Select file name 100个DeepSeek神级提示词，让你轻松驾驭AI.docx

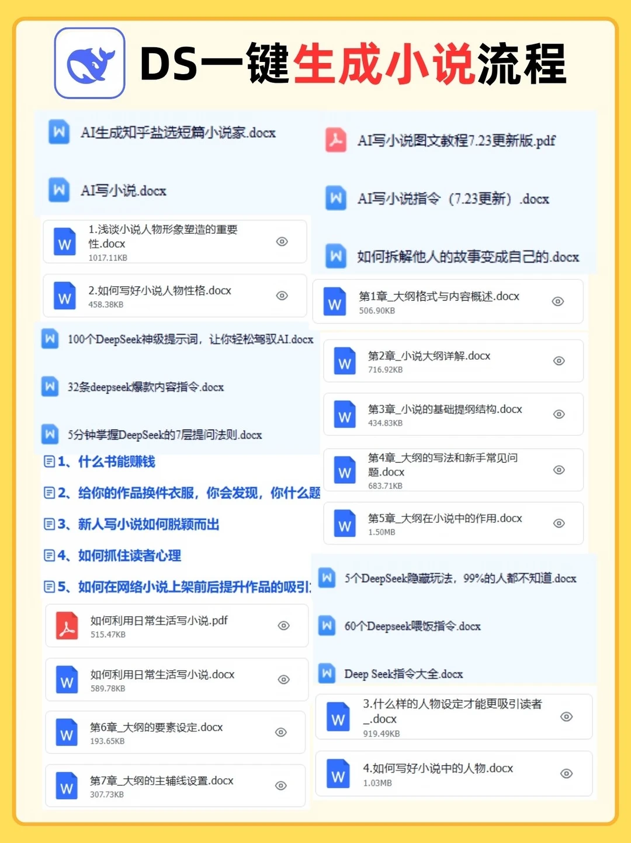[190, 339]
